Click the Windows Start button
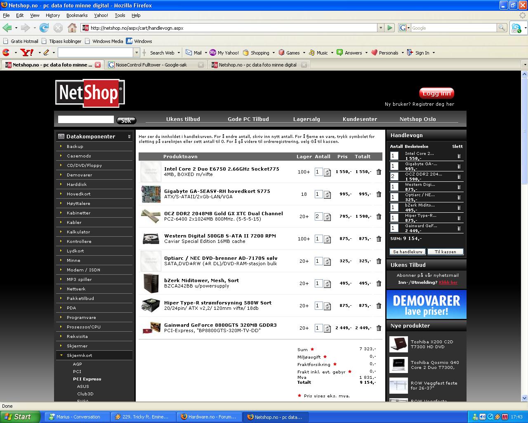Image resolution: width=528 pixels, height=423 pixels. [20, 417]
